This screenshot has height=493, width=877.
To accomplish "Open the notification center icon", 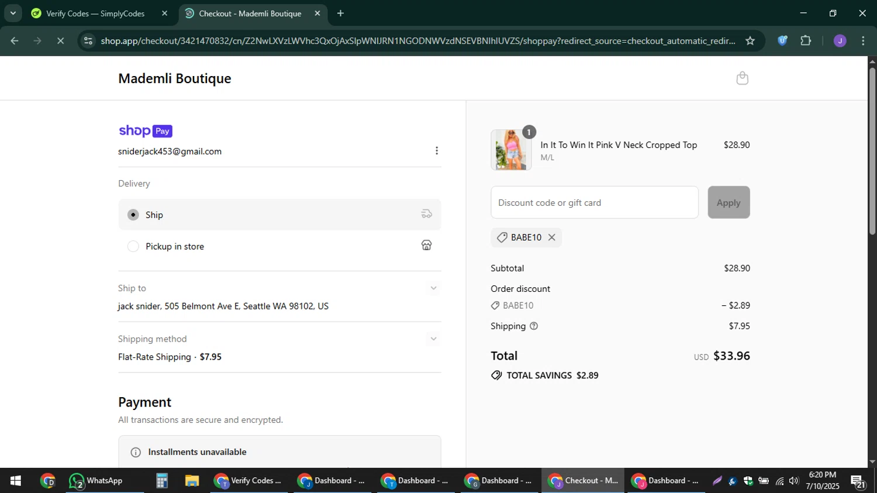I will tap(858, 481).
